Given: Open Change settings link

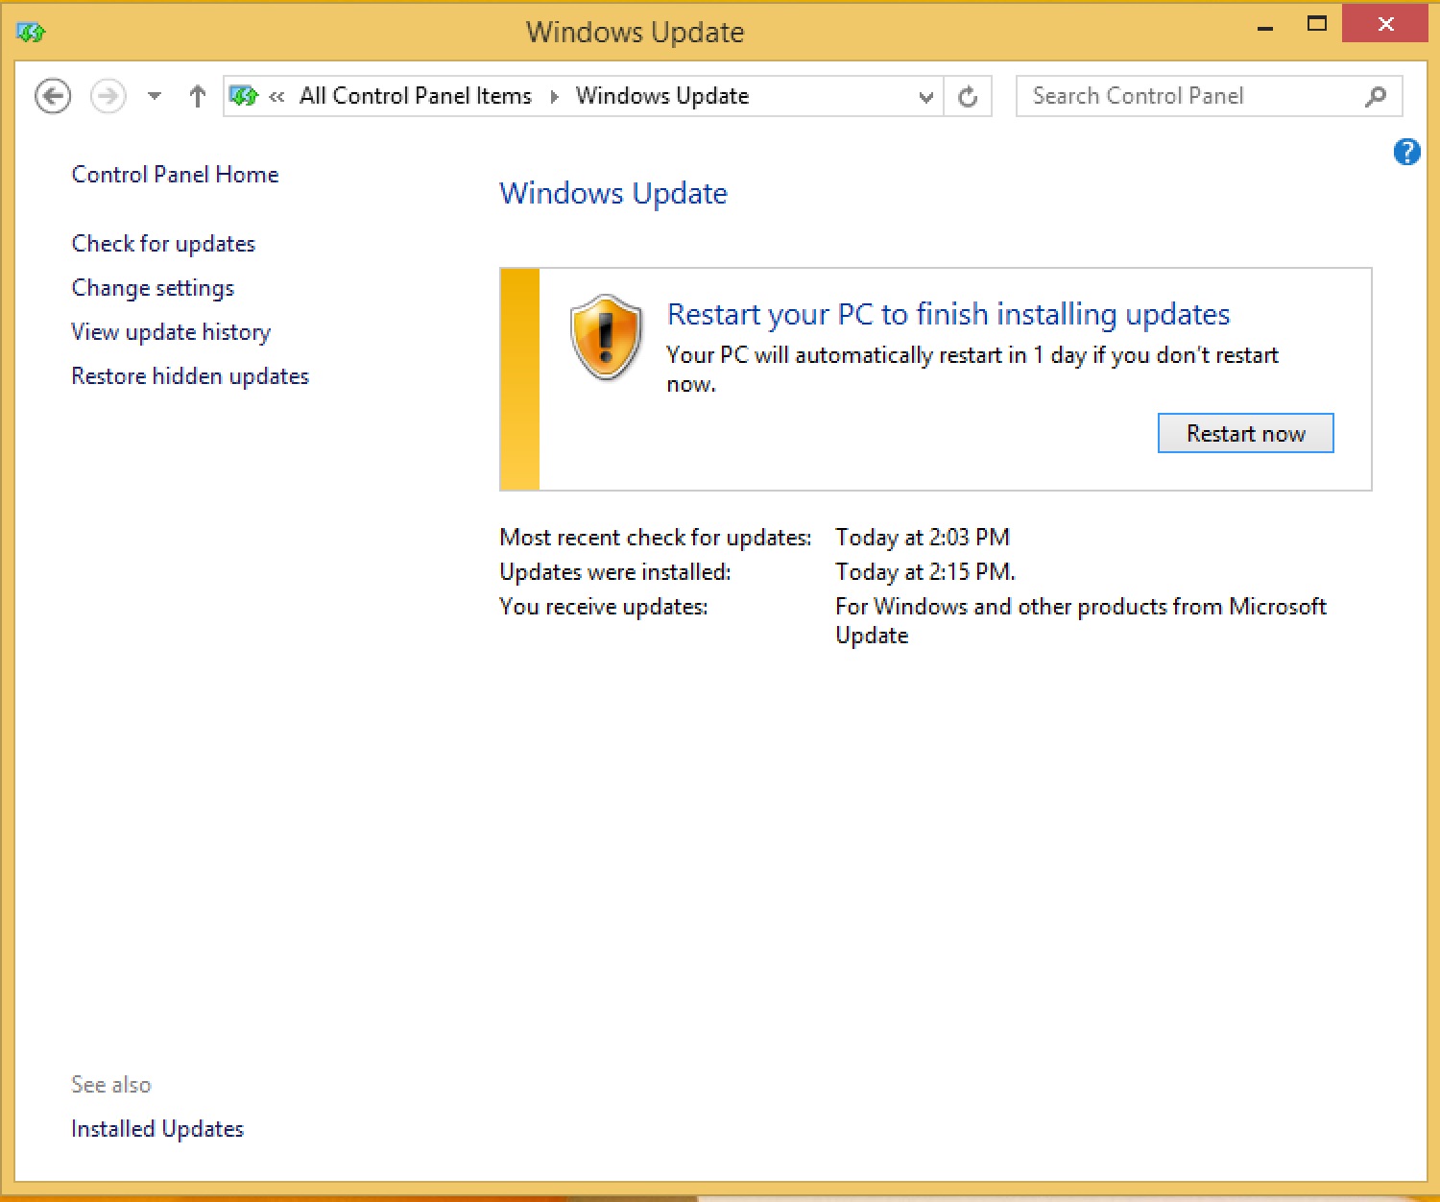Looking at the screenshot, I should (x=153, y=288).
